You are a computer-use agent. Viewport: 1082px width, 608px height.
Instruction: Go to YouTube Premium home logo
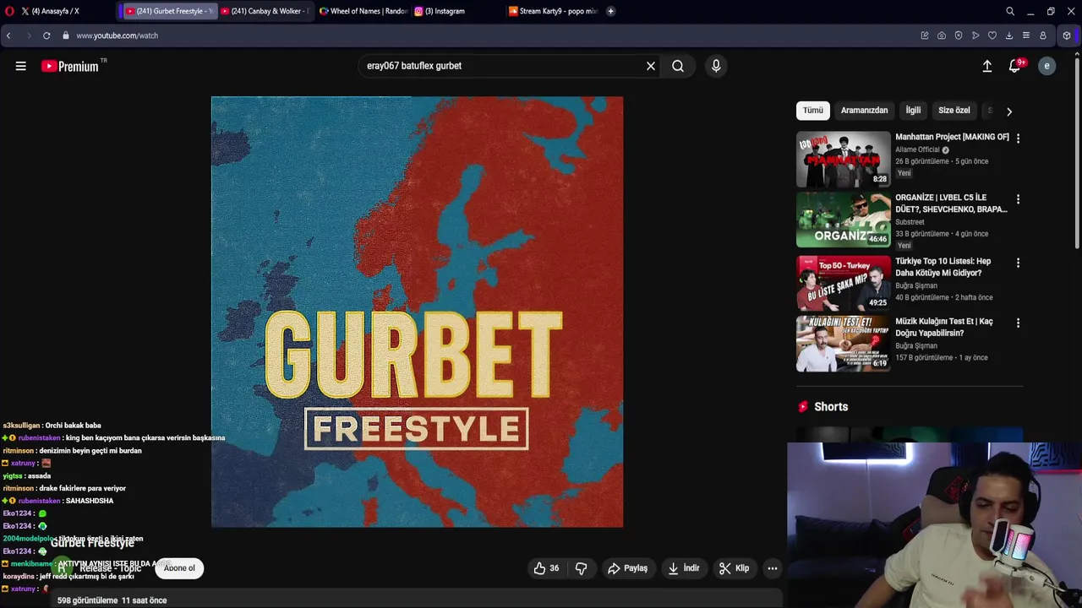pyautogui.click(x=70, y=66)
